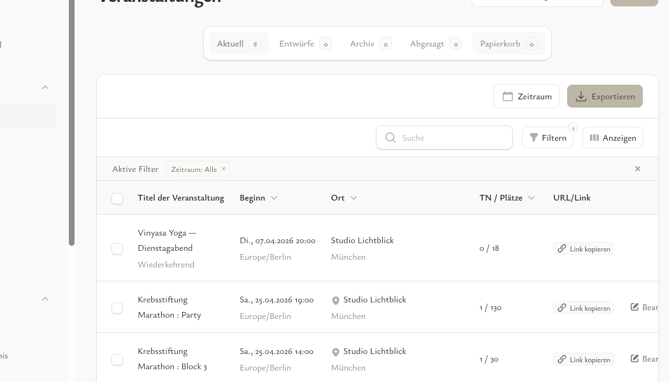
Task: Click the Exportieren download icon
Action: [580, 96]
